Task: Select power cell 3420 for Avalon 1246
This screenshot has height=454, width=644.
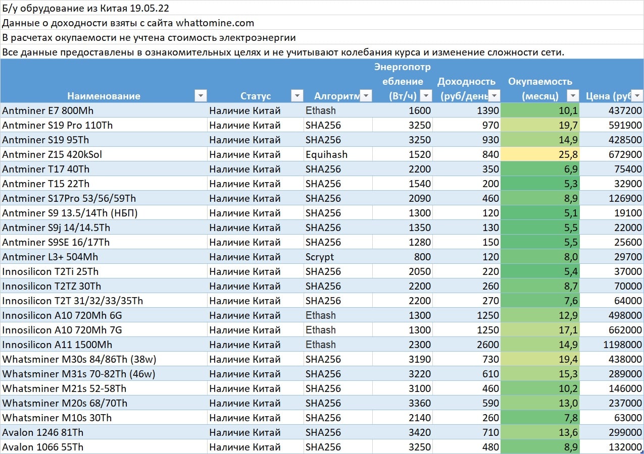Action: click(x=403, y=432)
